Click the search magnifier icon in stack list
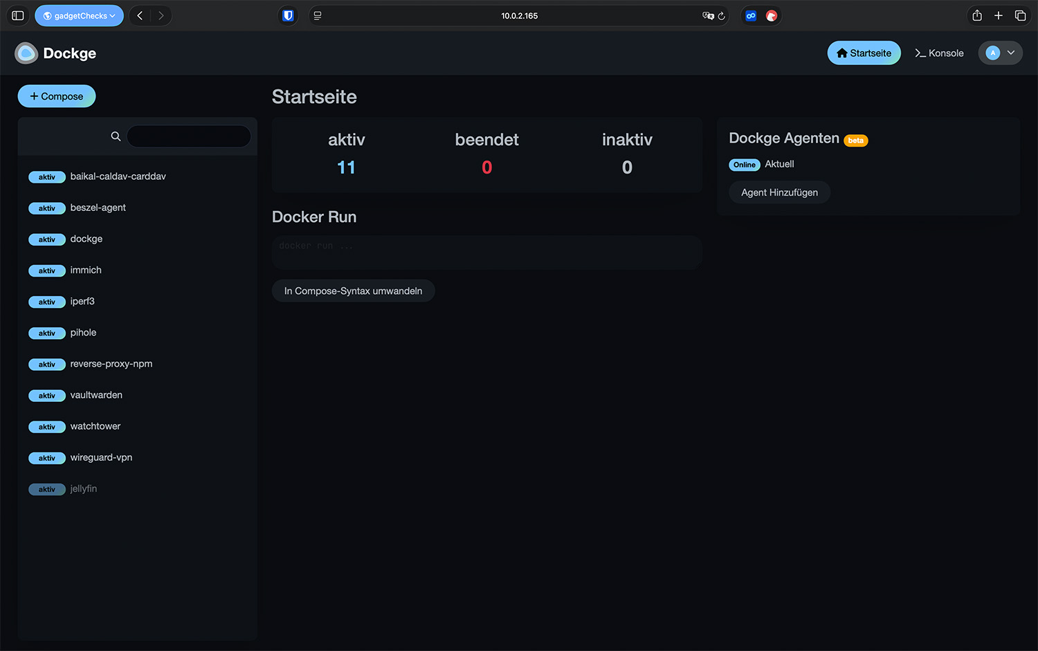 (116, 136)
